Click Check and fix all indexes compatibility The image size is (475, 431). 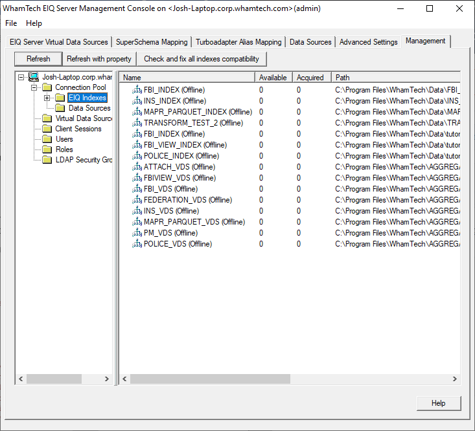[201, 59]
